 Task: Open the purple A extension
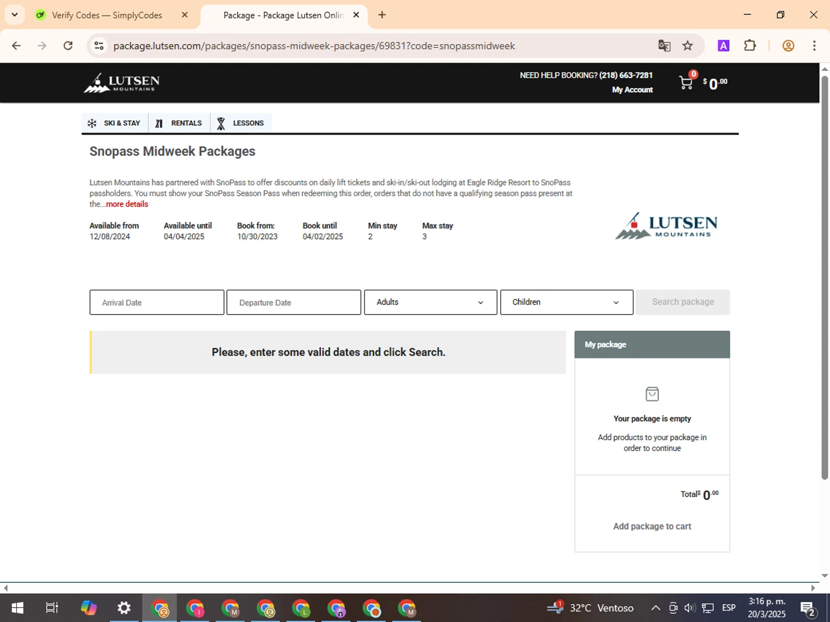(x=723, y=46)
